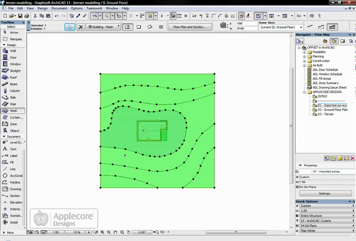Toggle rotated rectangle geometry method
Screen dimensions: 356x241
coord(150,27)
